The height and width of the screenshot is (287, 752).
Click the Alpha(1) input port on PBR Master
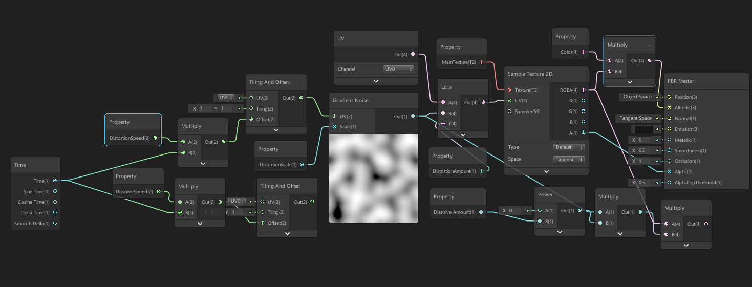(x=669, y=172)
